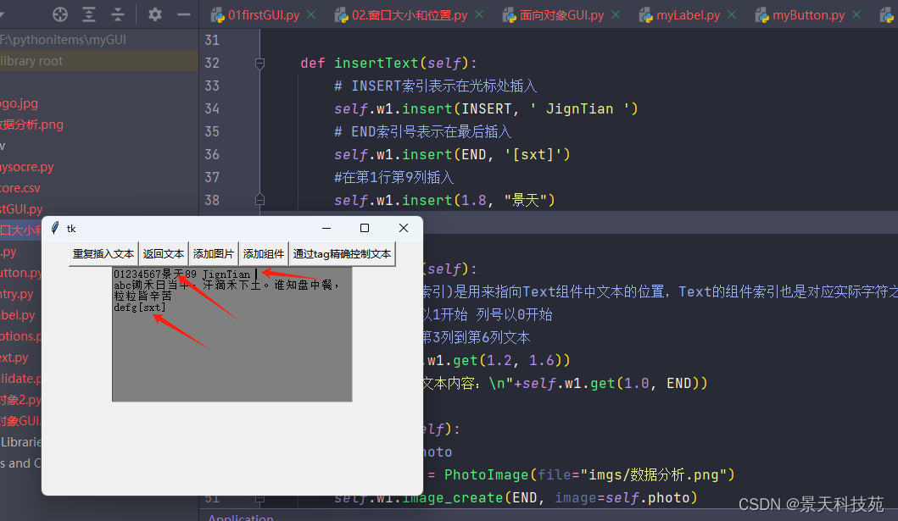
Task: Click the 'self.w1.insert(1.8, "景天")' line
Action: 444,200
